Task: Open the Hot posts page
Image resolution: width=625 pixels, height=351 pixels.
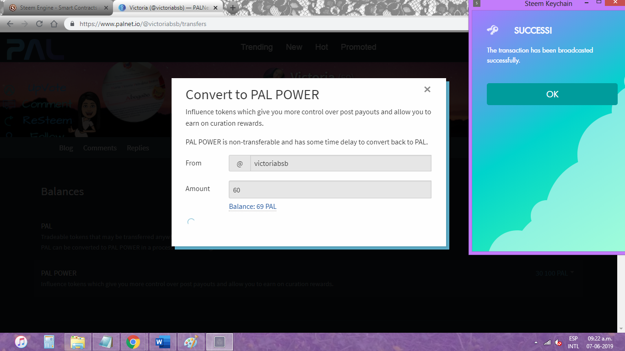Action: click(322, 47)
